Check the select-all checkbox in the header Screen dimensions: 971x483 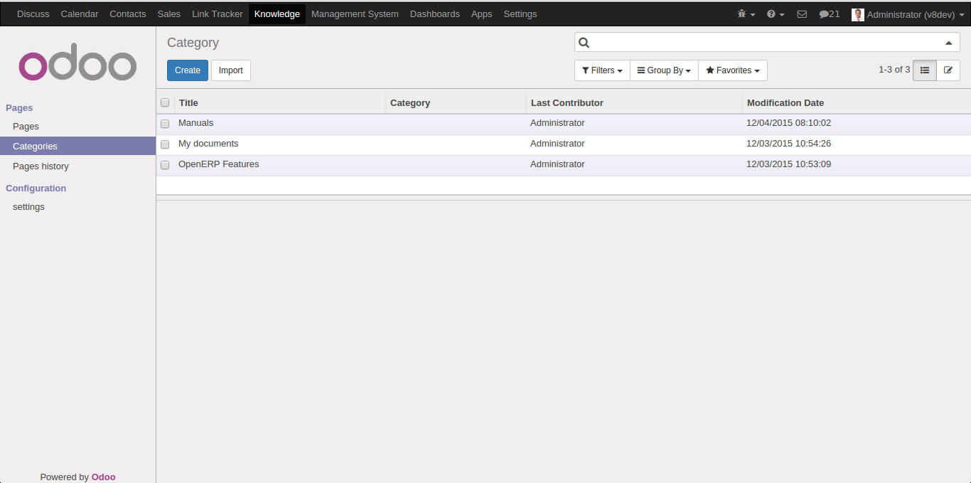click(165, 102)
